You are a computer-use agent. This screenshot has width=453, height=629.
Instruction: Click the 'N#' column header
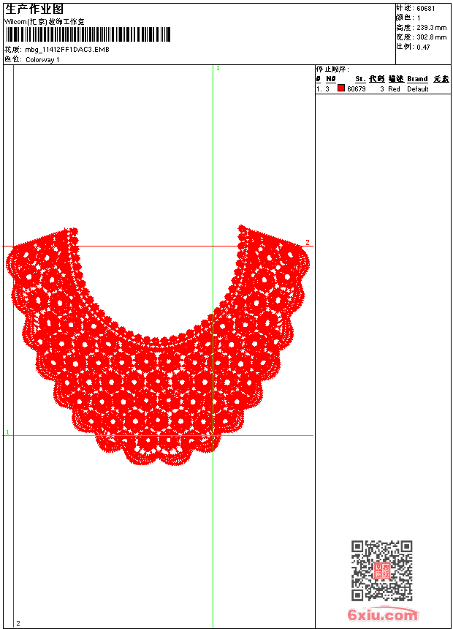click(x=331, y=79)
